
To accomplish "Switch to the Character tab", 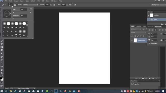I will (x=150, y=27).
